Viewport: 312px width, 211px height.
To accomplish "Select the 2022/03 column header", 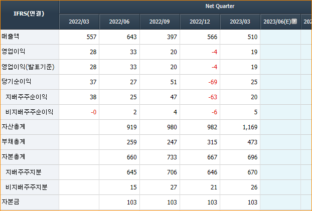I will click(79, 22).
